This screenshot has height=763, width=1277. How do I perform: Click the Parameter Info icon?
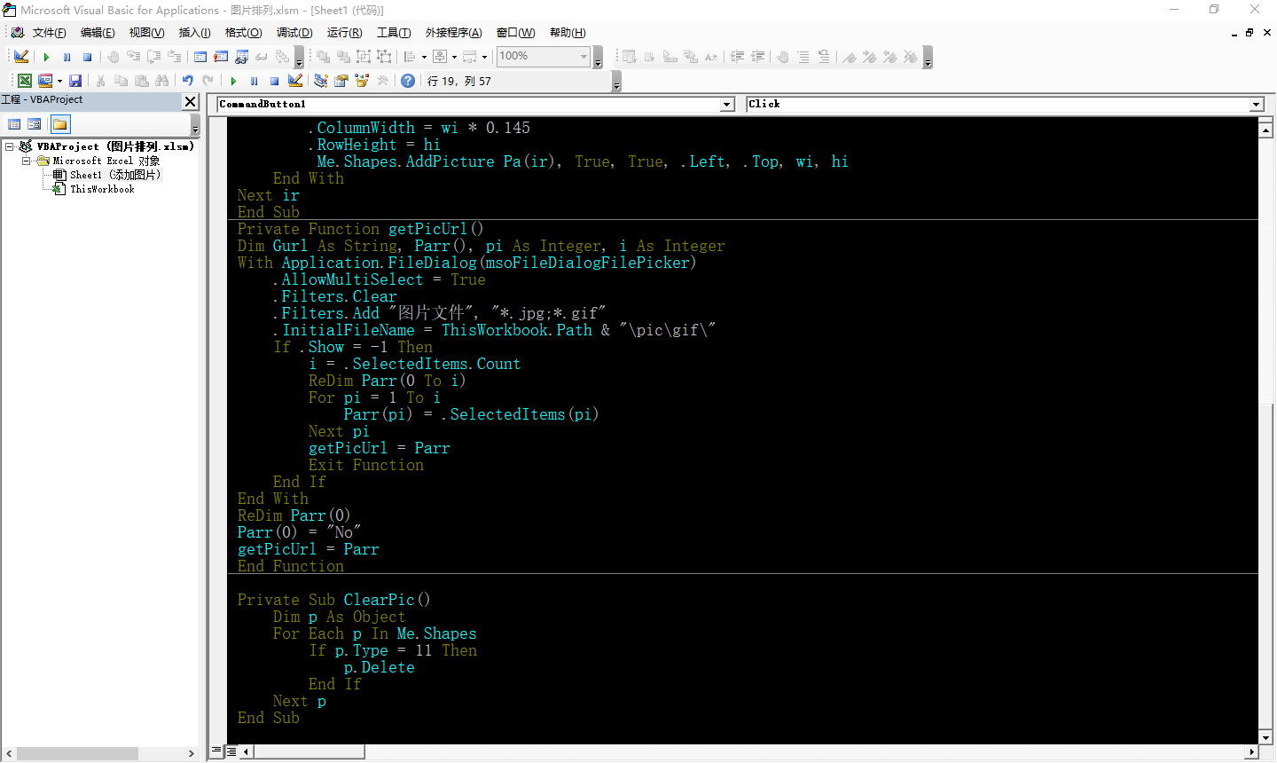[x=691, y=57]
